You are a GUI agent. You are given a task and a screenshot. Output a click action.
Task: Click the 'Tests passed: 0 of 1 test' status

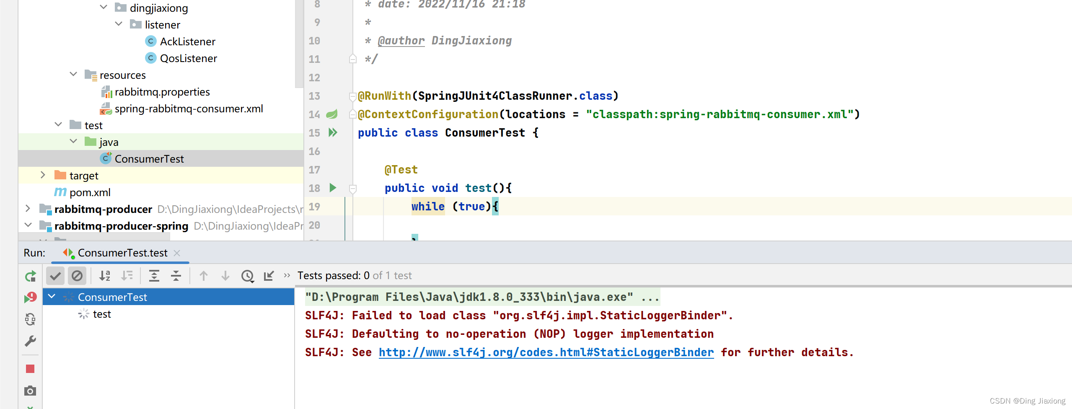point(355,275)
